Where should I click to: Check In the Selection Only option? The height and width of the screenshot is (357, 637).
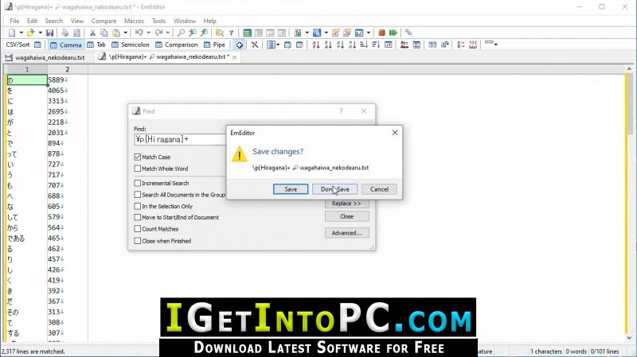138,206
